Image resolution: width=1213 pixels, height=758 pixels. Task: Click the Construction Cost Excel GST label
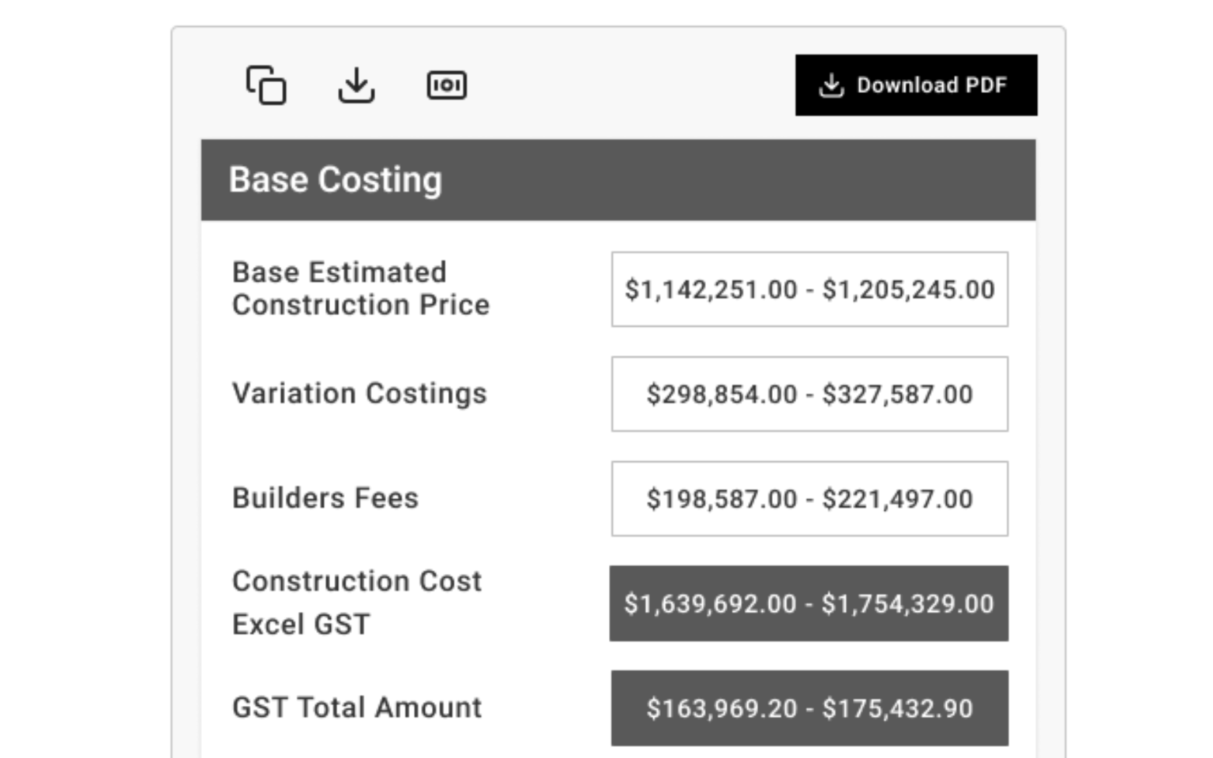click(x=356, y=602)
